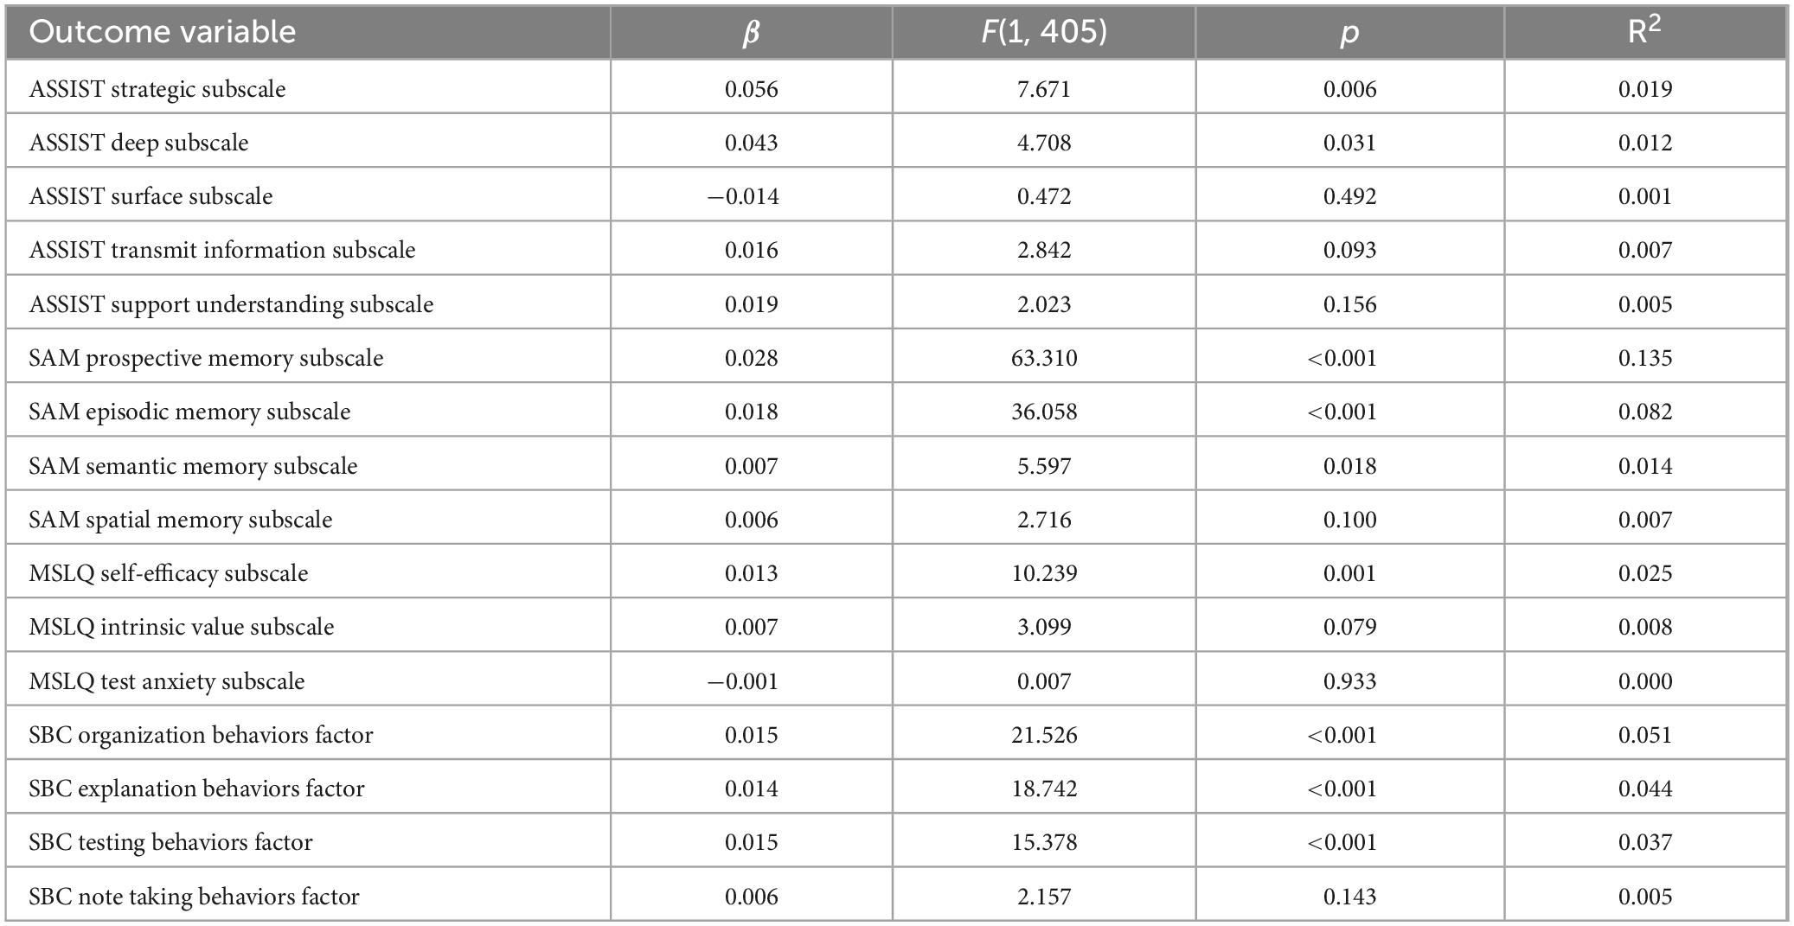Select the SAM spatial memory subscale label
Image resolution: width=1794 pixels, height=926 pixels.
(x=180, y=520)
